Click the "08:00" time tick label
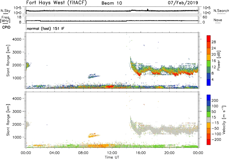 click(83, 153)
